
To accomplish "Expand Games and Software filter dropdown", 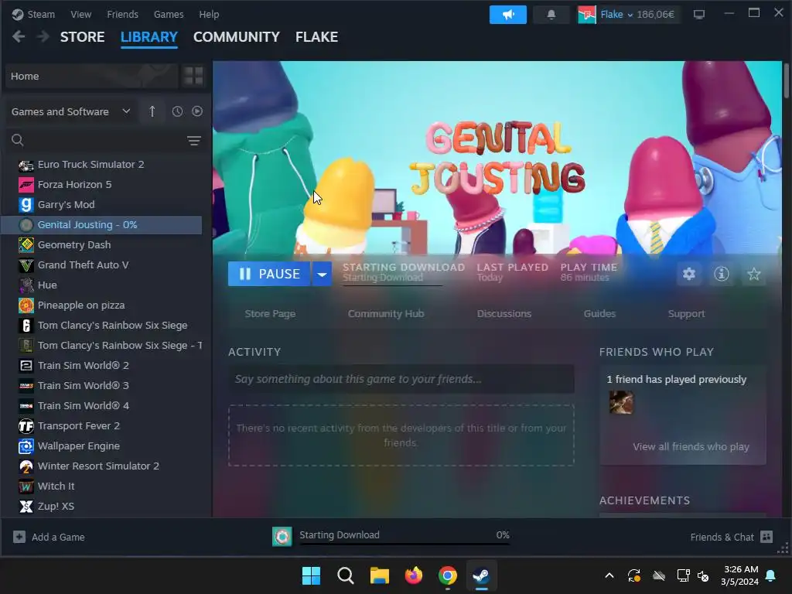I will click(x=70, y=111).
